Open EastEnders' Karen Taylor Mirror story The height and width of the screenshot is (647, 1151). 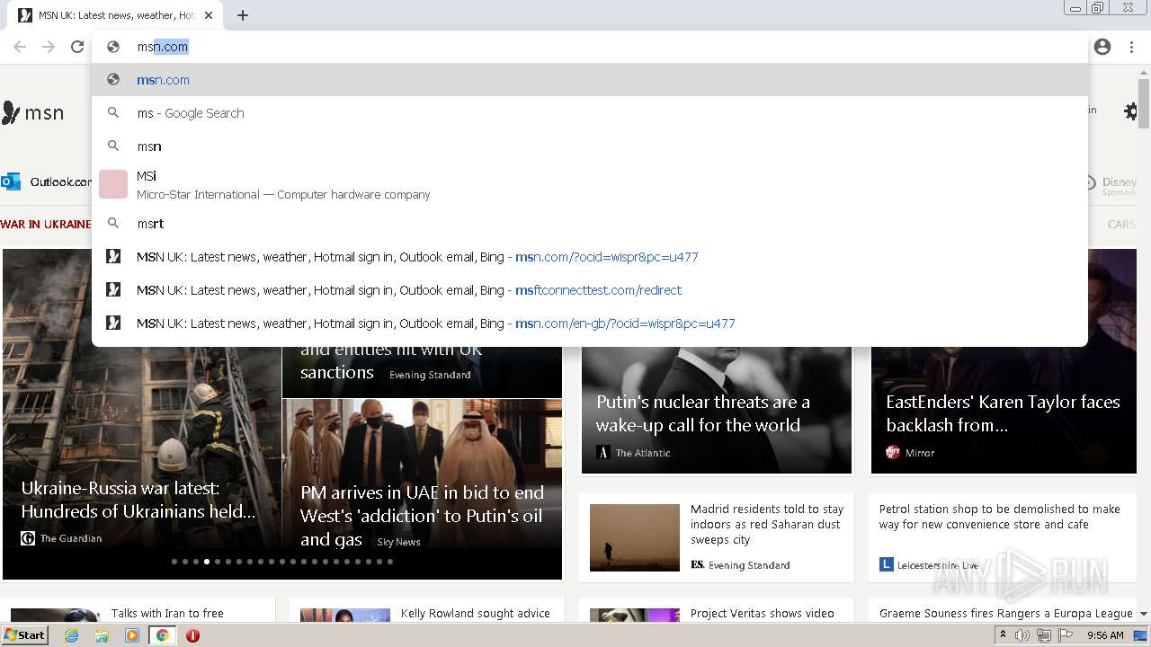click(1003, 413)
